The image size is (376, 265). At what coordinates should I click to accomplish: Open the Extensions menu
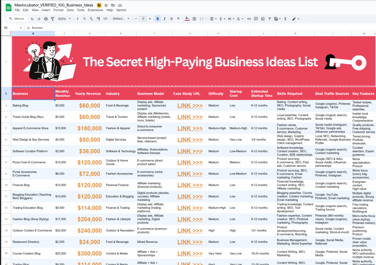coord(95,10)
